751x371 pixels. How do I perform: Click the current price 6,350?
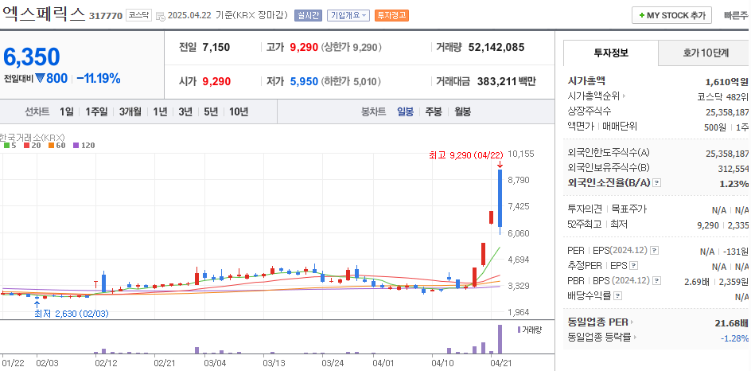[x=32, y=57]
